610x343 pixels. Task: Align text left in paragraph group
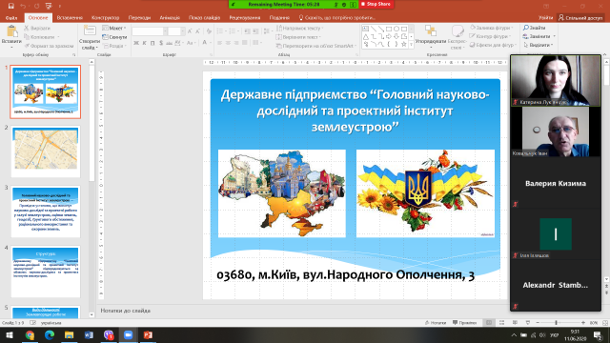(219, 42)
